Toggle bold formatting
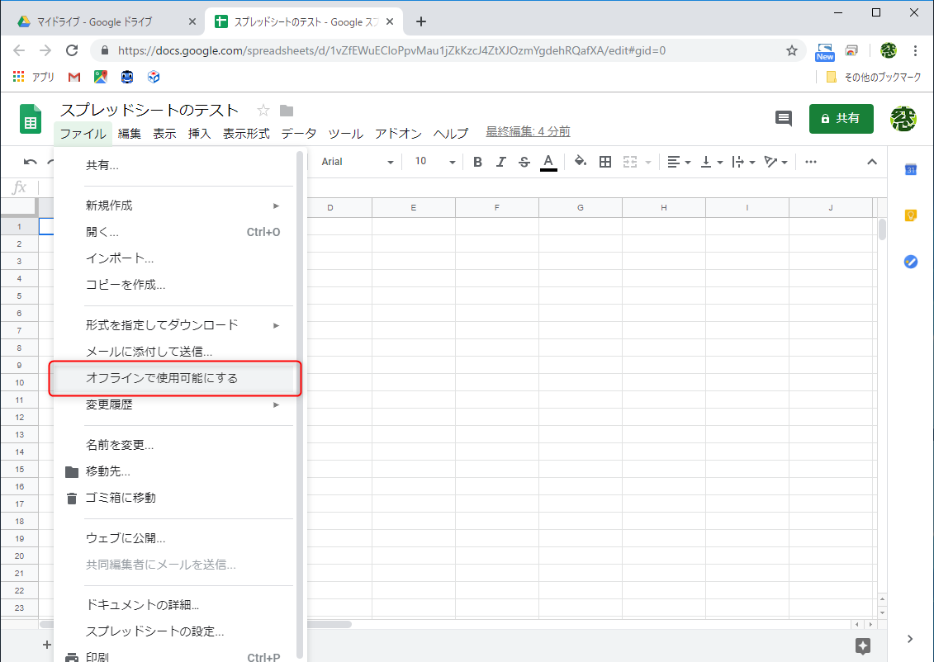934x662 pixels. [x=477, y=161]
